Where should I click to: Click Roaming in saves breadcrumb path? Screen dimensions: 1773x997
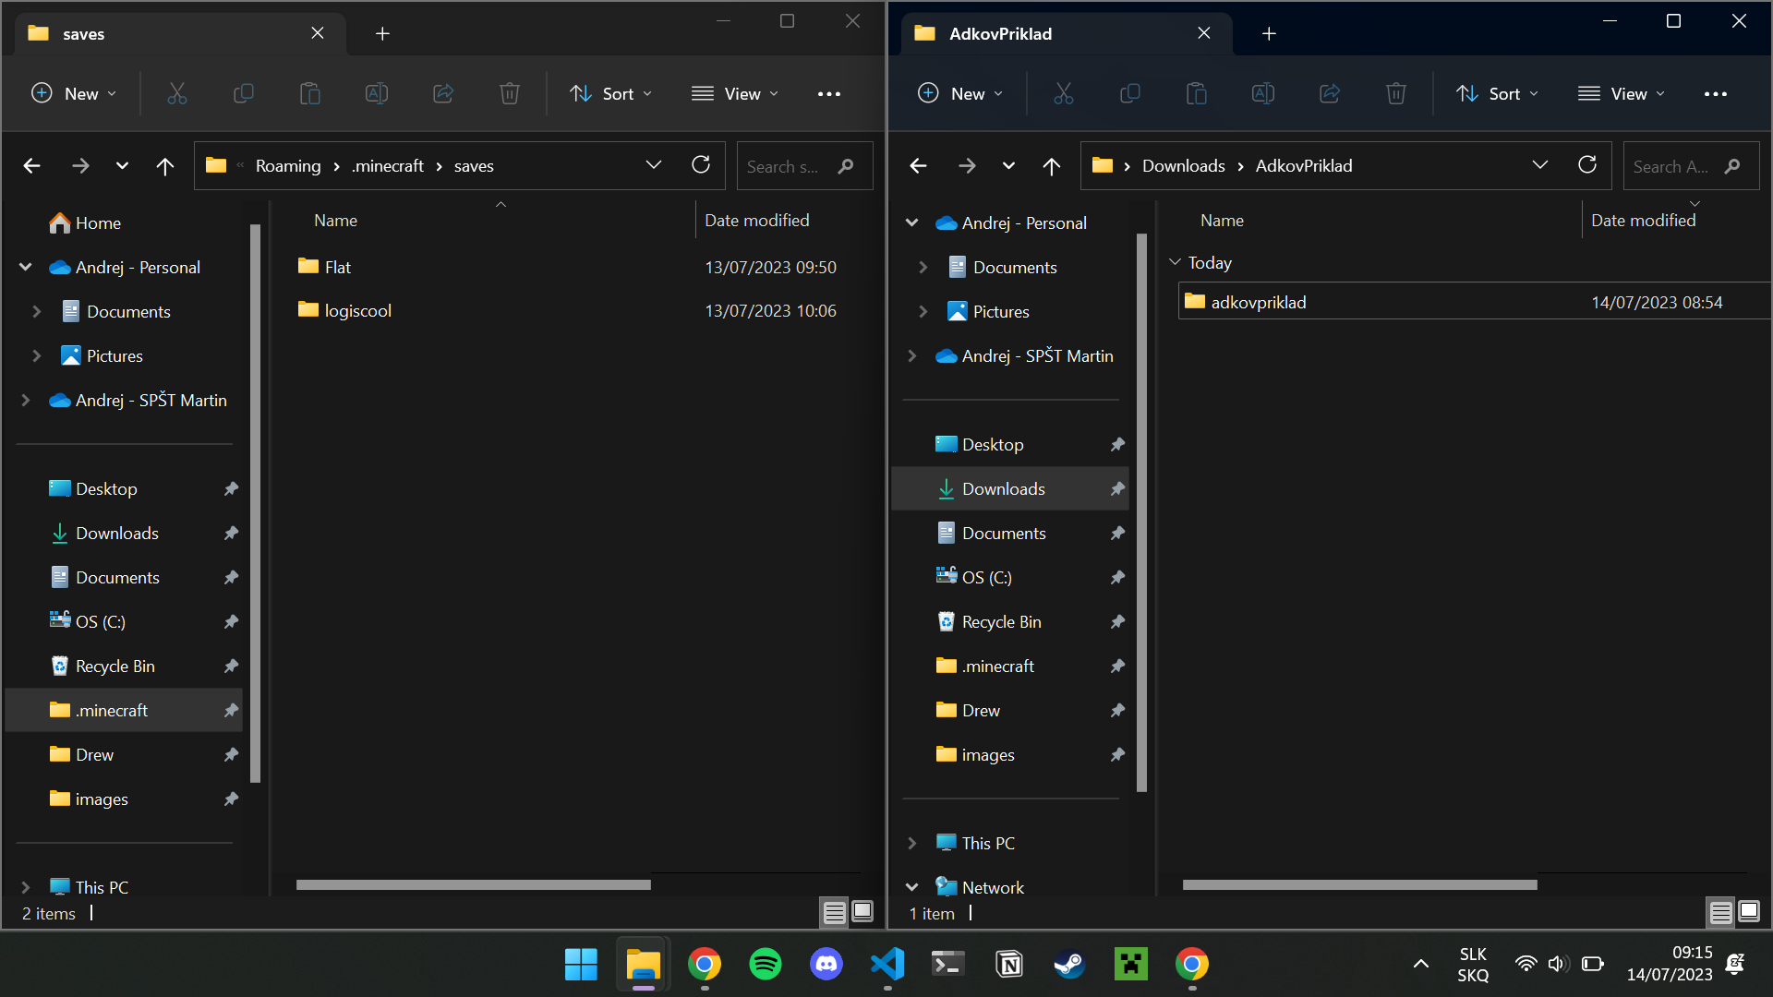[288, 166]
